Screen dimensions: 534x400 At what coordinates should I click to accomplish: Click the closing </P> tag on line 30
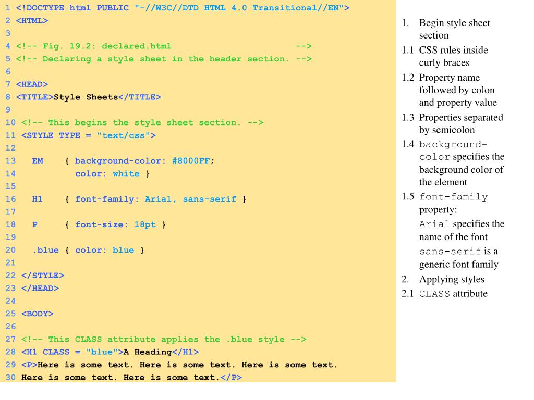click(231, 377)
